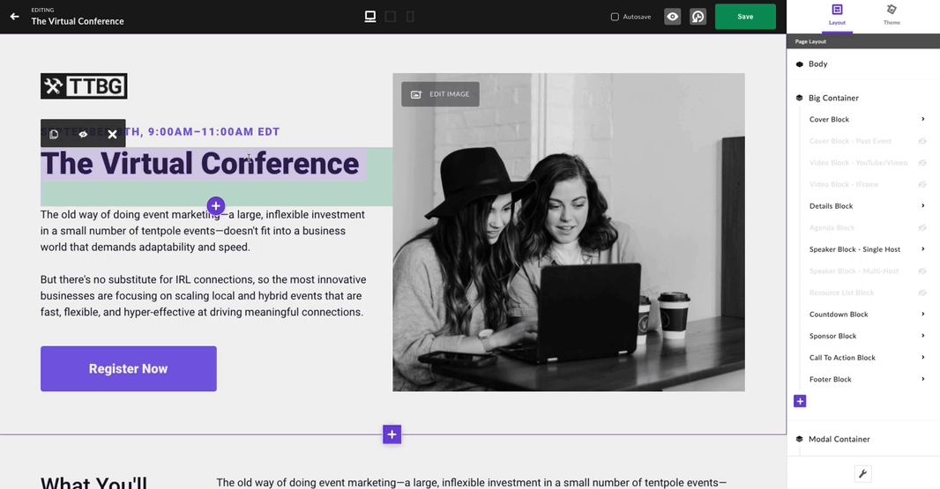This screenshot has height=489, width=940.
Task: Switch to desktop preview device icon
Action: [370, 17]
